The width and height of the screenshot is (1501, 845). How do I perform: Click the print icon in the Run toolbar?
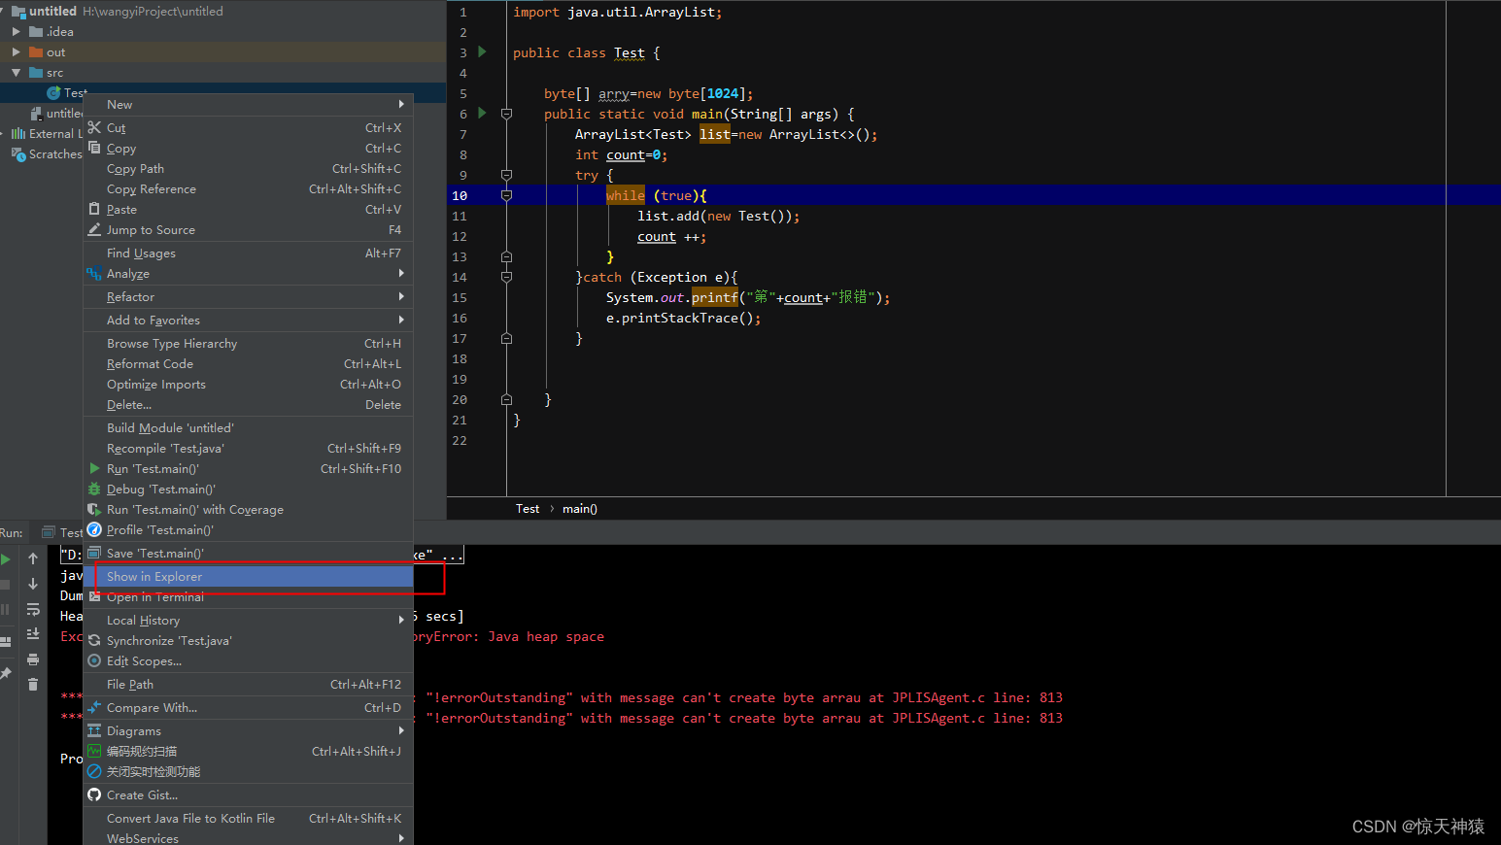(33, 659)
